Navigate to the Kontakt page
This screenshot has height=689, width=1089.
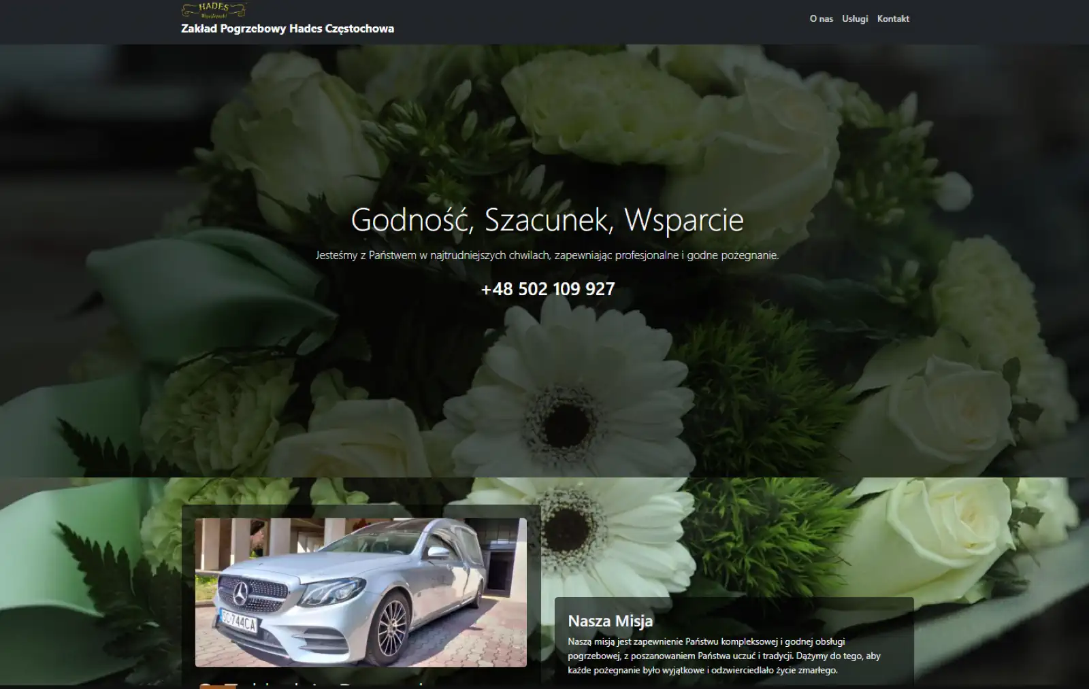coord(893,19)
